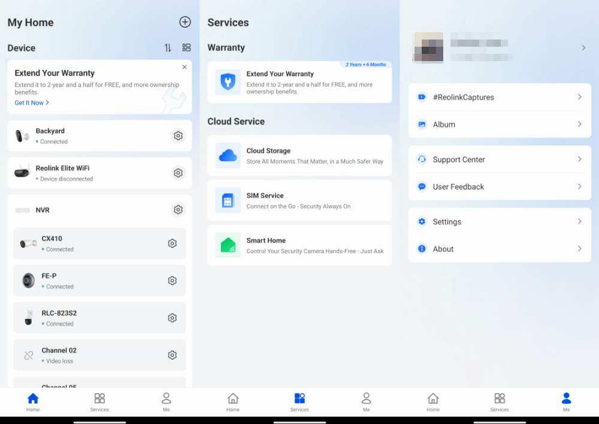Switch device layout with the grid icon
The height and width of the screenshot is (424, 599).
click(x=186, y=47)
